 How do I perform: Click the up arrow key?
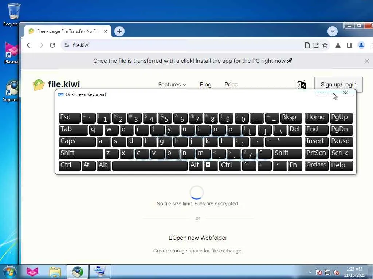point(264,154)
